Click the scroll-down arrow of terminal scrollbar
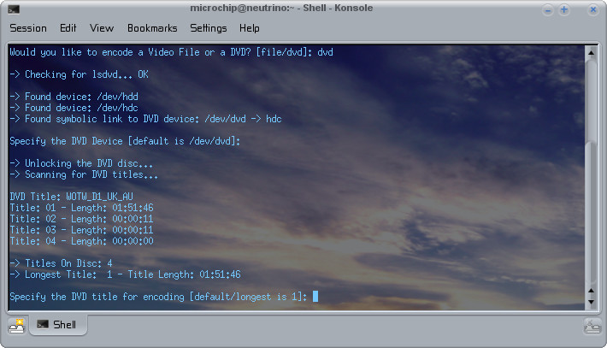The width and height of the screenshot is (607, 348). [x=591, y=303]
